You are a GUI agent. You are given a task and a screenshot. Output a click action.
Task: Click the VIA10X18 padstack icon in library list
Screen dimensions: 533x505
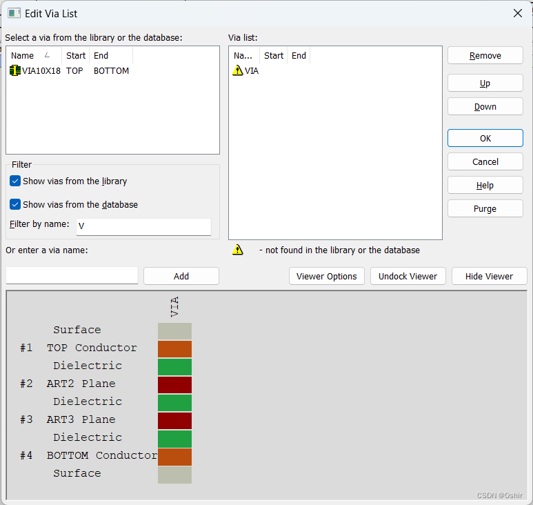pyautogui.click(x=15, y=71)
